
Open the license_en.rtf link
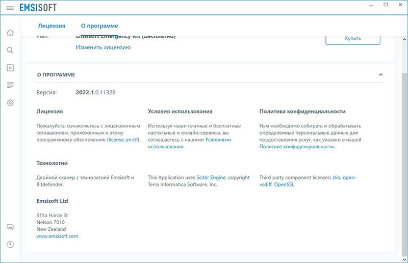pyautogui.click(x=123, y=139)
